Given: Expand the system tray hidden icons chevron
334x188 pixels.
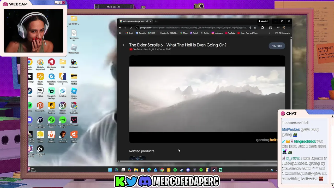Looking at the screenshot, I should click(x=267, y=170).
